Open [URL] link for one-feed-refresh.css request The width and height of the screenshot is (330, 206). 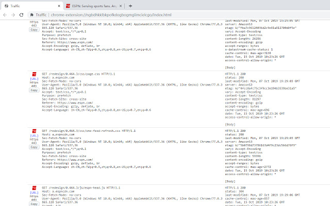pyautogui.click(x=34, y=136)
